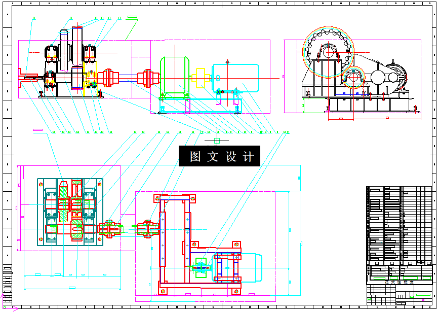The height and width of the screenshot is (312, 439).
Task: Select the red flange coupling in elevation view
Action: click(x=108, y=78)
